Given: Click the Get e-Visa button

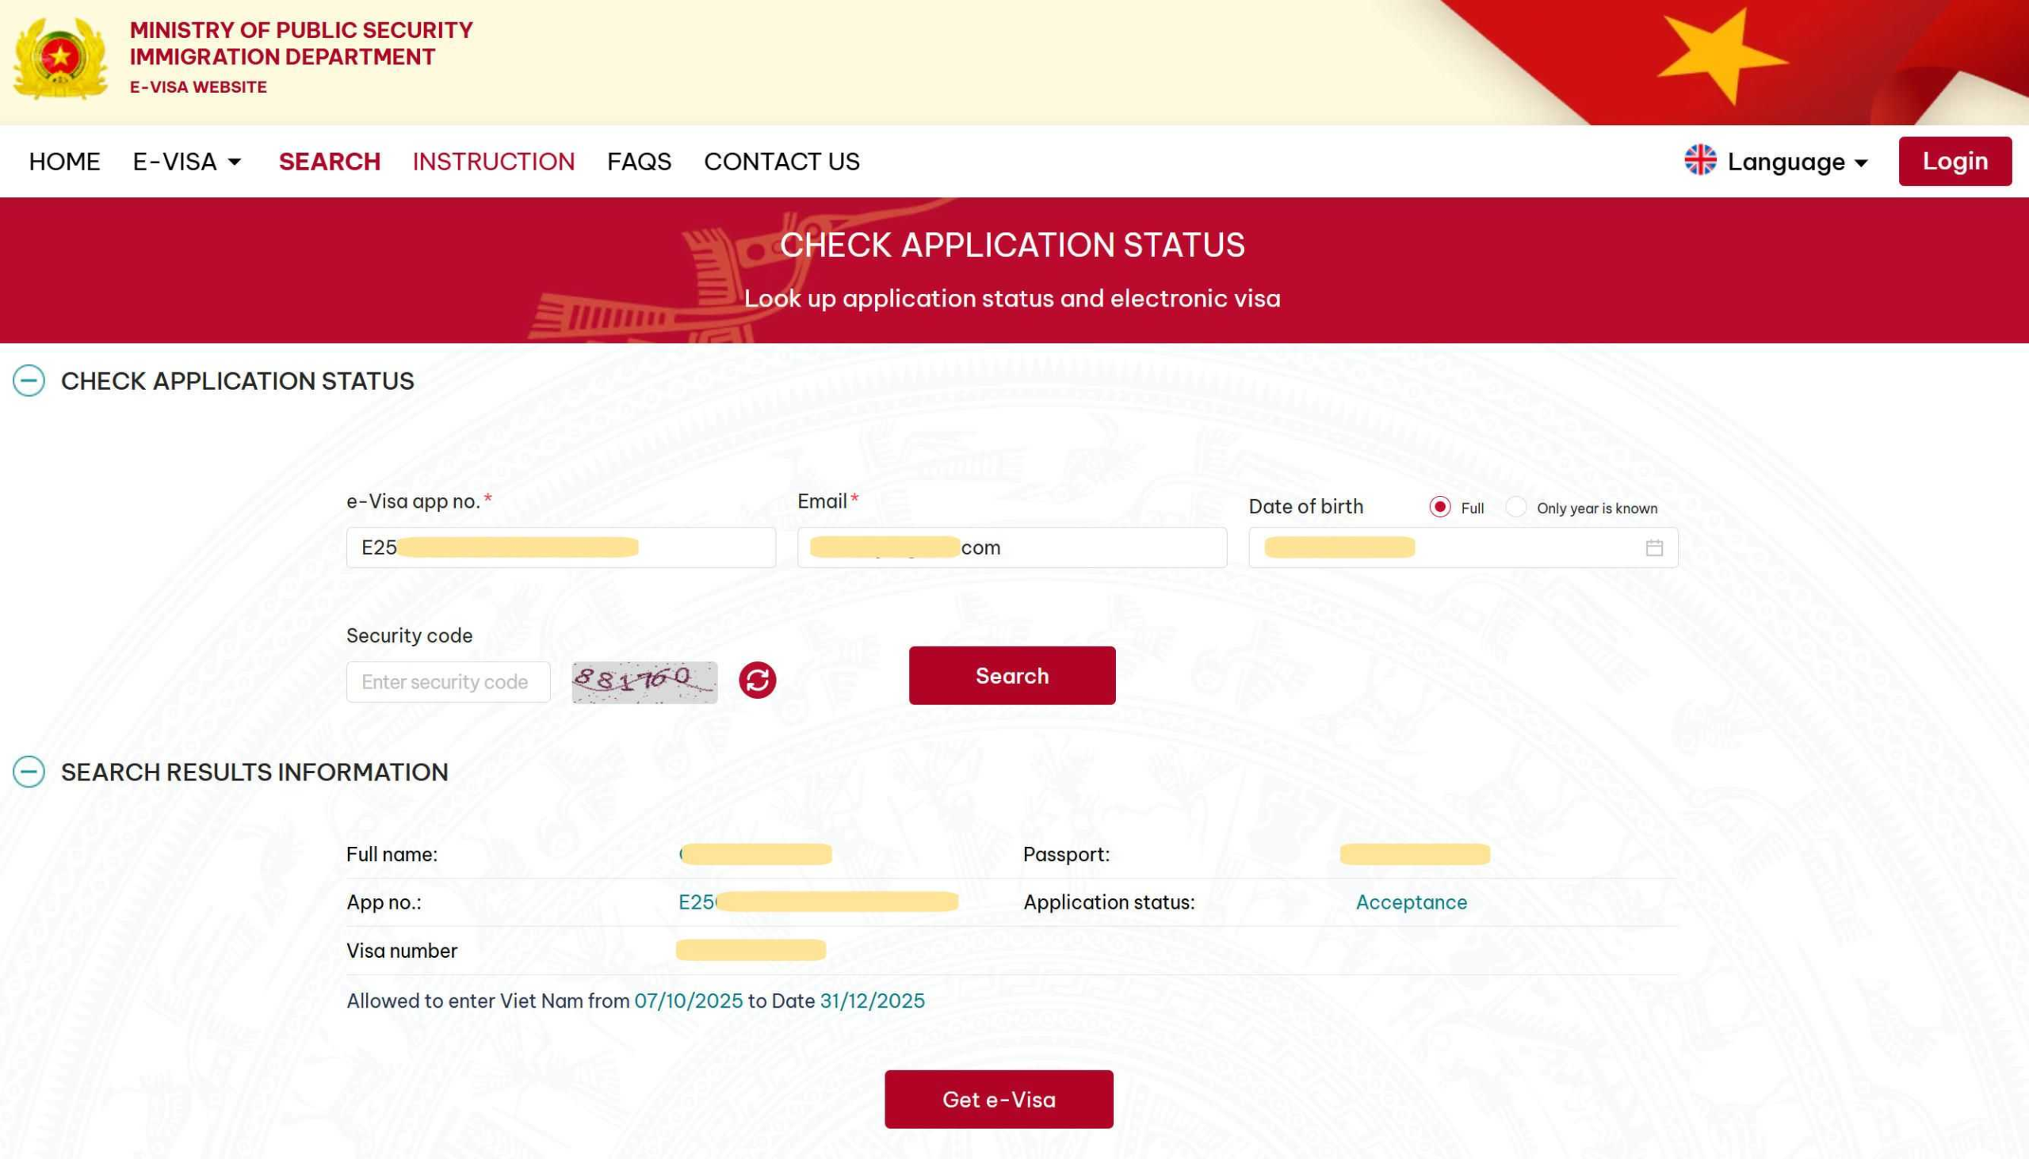Looking at the screenshot, I should point(999,1100).
